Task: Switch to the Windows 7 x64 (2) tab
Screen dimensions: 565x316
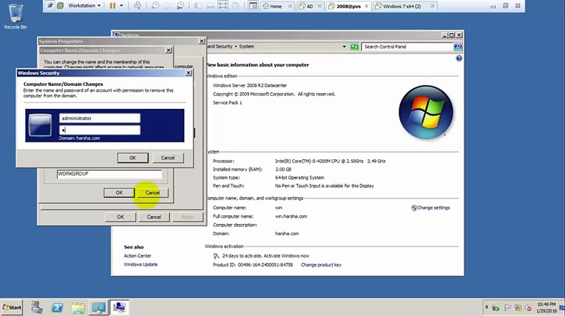Action: [404, 6]
